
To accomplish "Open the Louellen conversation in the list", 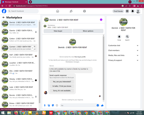I will (x=19, y=64).
